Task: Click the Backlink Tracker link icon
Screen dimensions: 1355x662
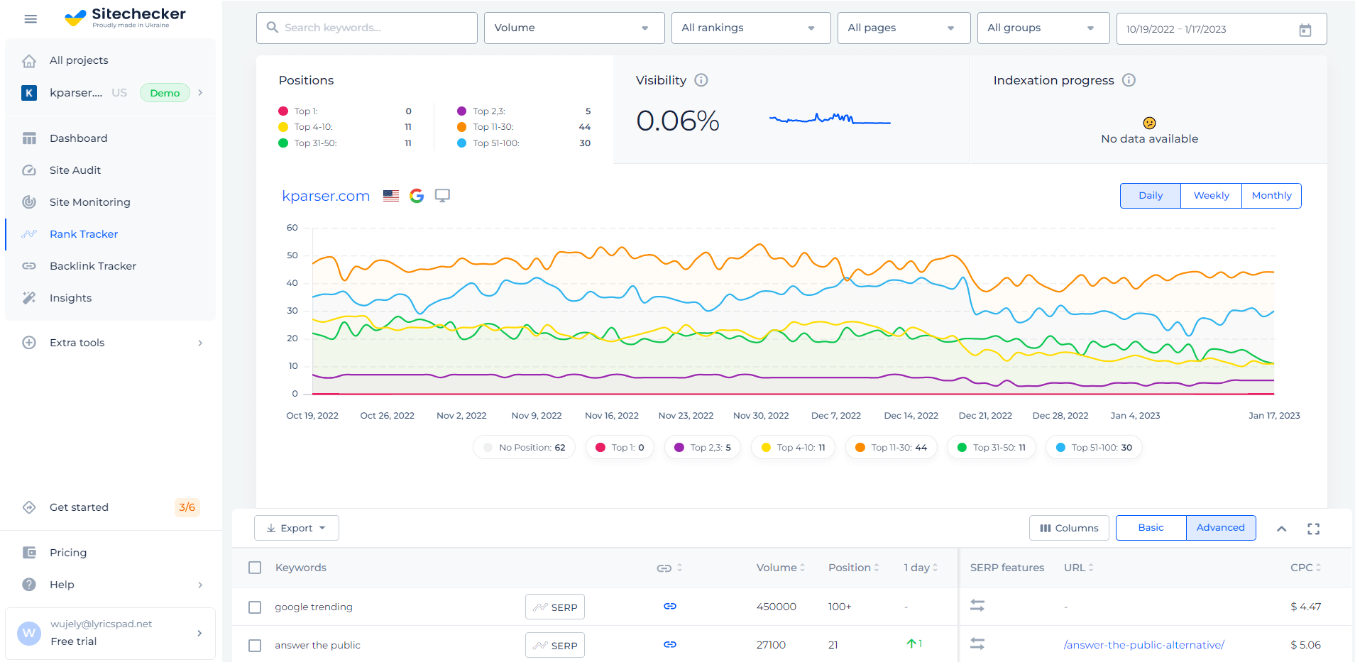Action: coord(29,266)
